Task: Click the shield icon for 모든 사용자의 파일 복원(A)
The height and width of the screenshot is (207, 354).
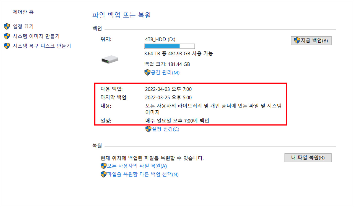Action: pyautogui.click(x=104, y=166)
